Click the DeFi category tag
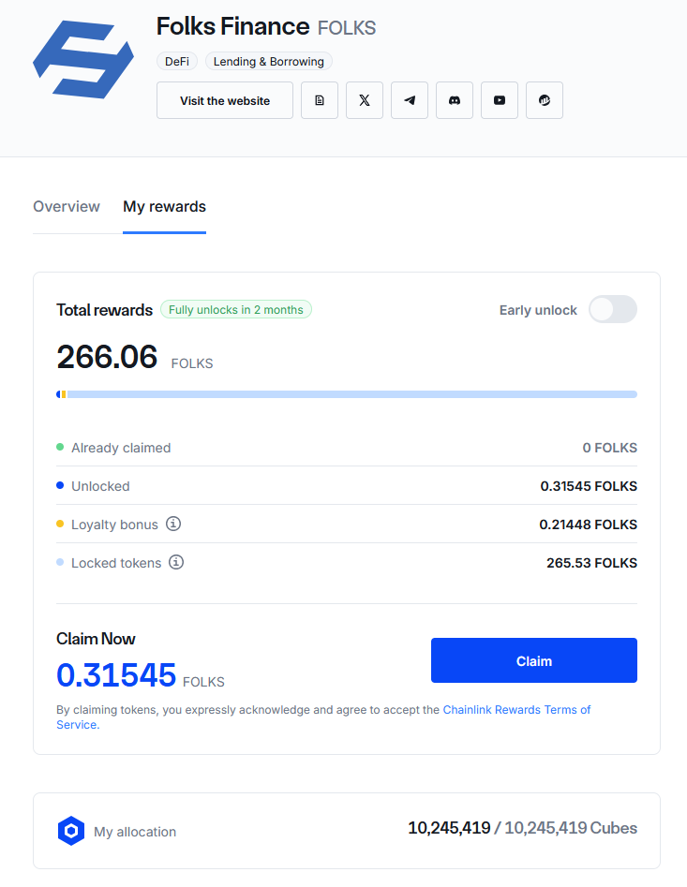687x887 pixels. point(177,61)
